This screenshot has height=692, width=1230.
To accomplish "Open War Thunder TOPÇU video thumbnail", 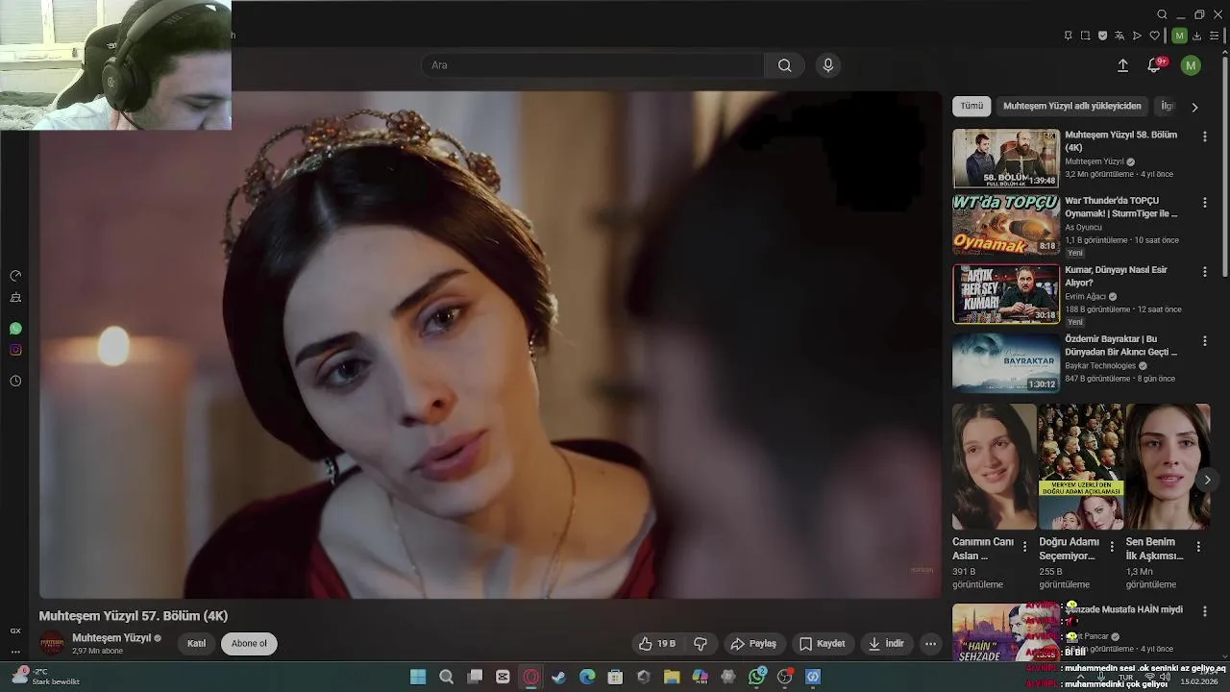I will (1006, 224).
